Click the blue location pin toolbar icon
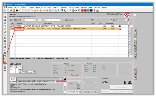 point(58,11)
